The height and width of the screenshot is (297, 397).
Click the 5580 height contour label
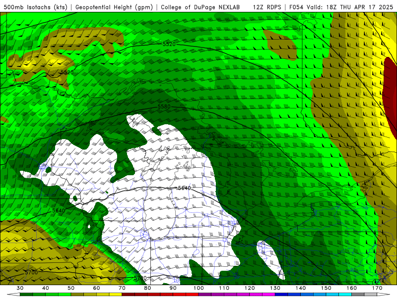[x=164, y=106]
